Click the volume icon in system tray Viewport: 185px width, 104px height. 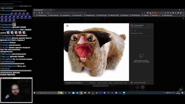(172, 93)
